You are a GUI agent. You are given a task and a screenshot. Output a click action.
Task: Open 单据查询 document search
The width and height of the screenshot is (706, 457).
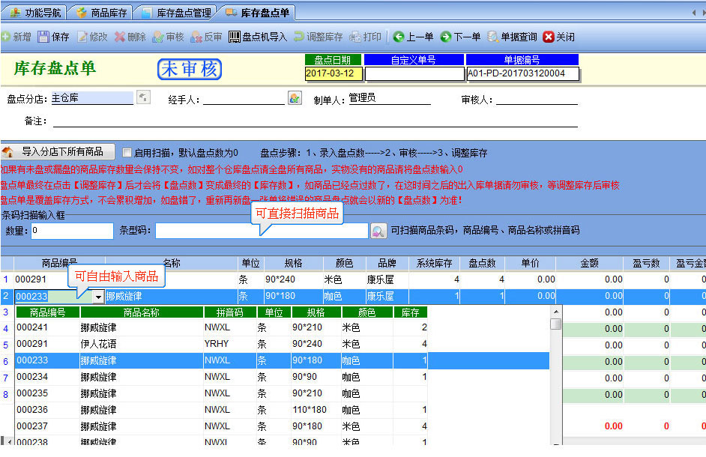(492, 37)
